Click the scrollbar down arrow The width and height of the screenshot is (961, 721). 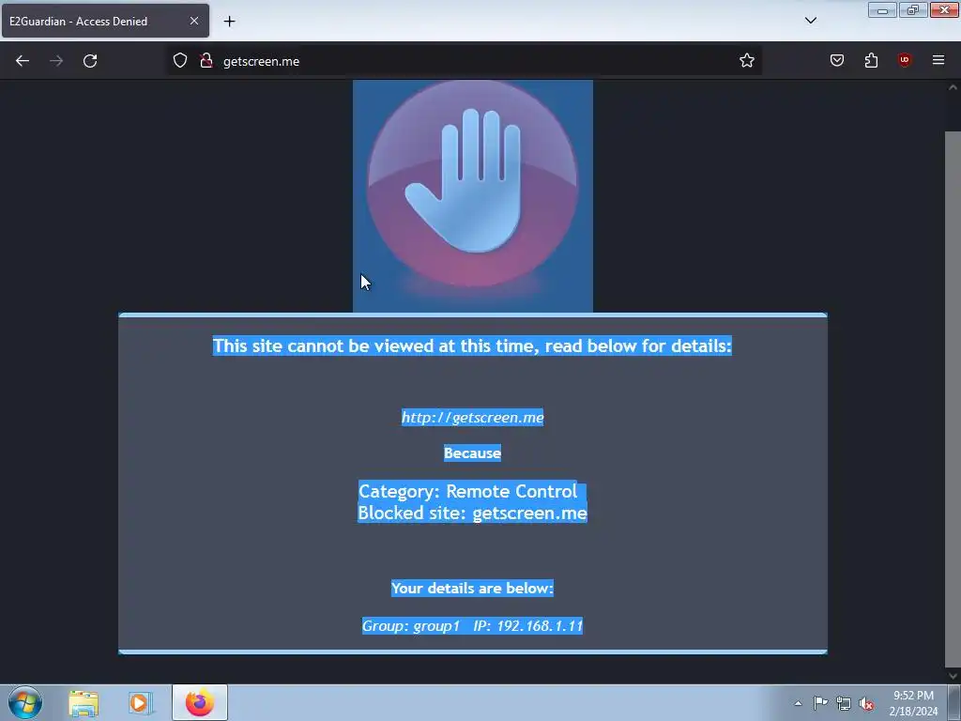(953, 676)
